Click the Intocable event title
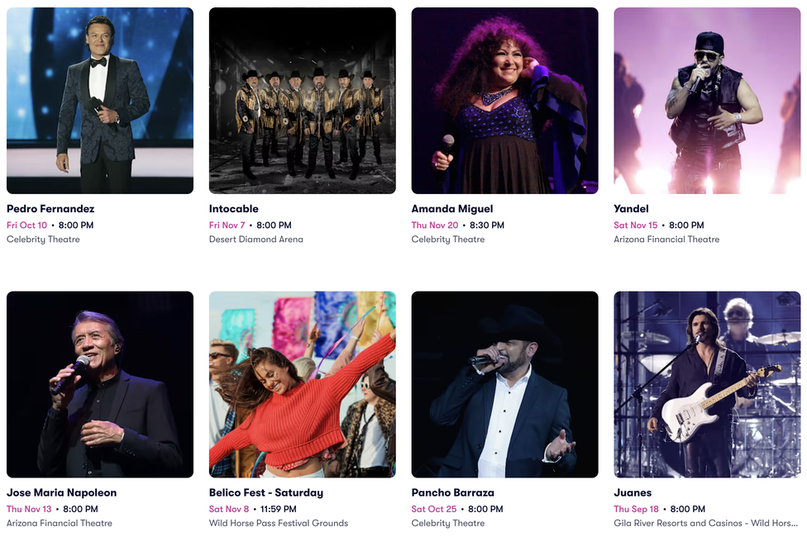This screenshot has width=807, height=551. tap(234, 209)
